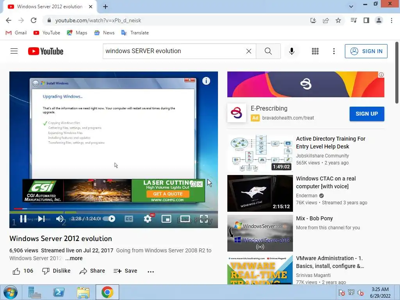
Task: Bookmark this page with the star icon
Action: click(x=338, y=20)
